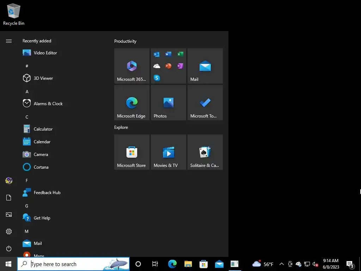Click the Recently added heading

[x=37, y=41]
